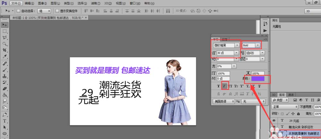Toggle Faux Italic in Character panel

pos(224,86)
